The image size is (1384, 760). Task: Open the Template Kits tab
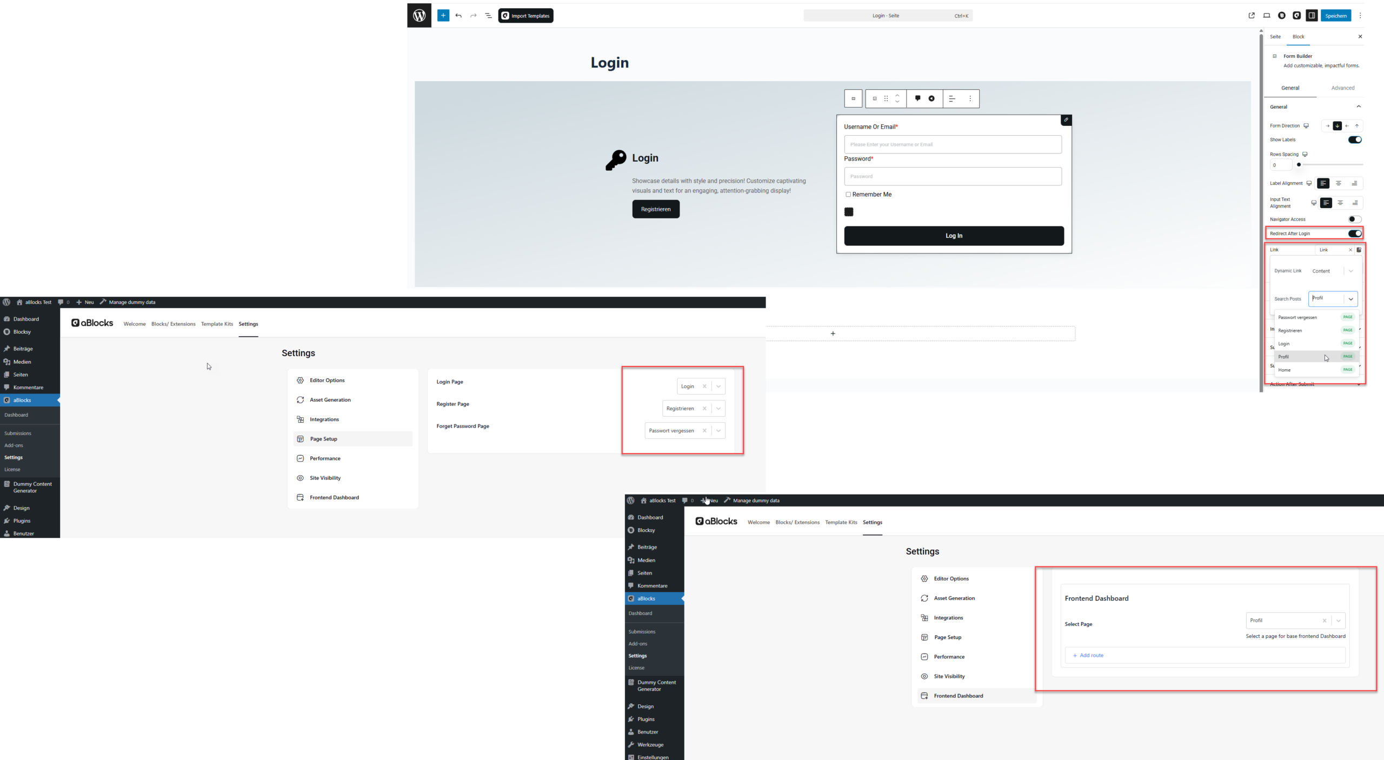pos(217,324)
